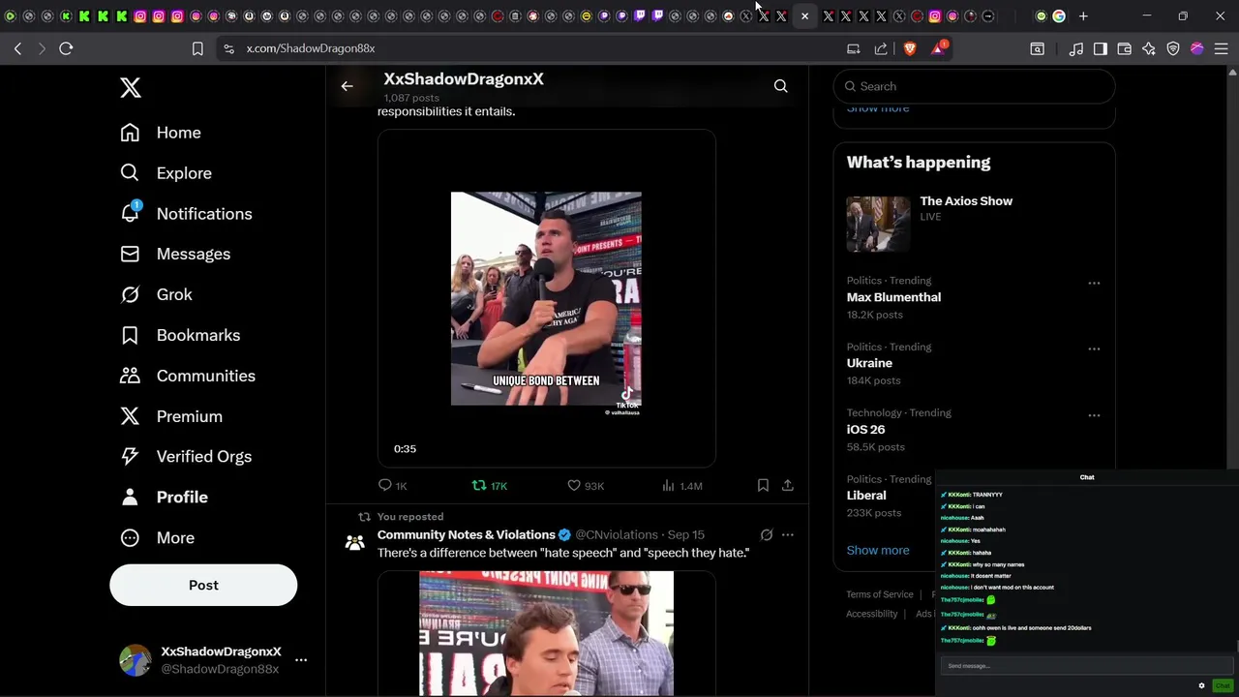Open Explore from the sidebar
Image resolution: width=1239 pixels, height=697 pixels.
coord(166,173)
